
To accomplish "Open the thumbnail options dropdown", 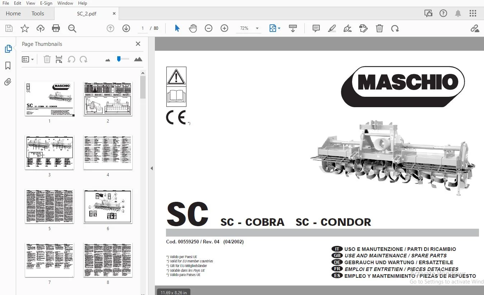I will [x=28, y=59].
